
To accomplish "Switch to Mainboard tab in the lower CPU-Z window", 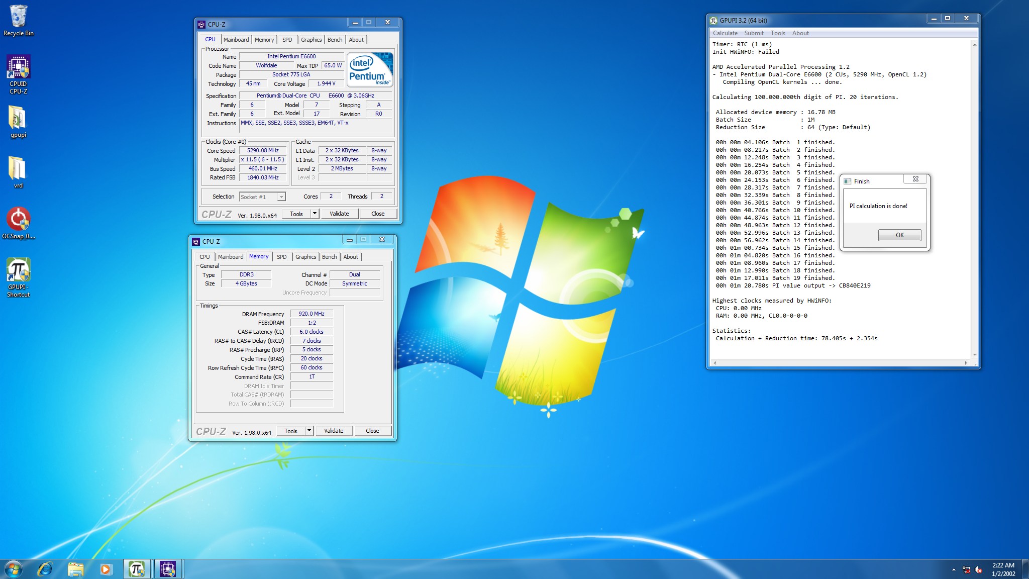I will pos(231,257).
